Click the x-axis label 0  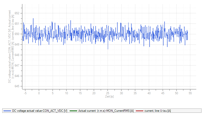(x=39, y=93)
